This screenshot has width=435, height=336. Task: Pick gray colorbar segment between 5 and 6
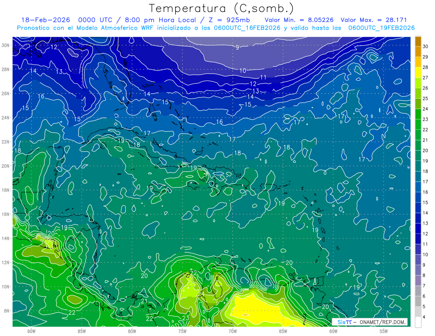(418, 302)
